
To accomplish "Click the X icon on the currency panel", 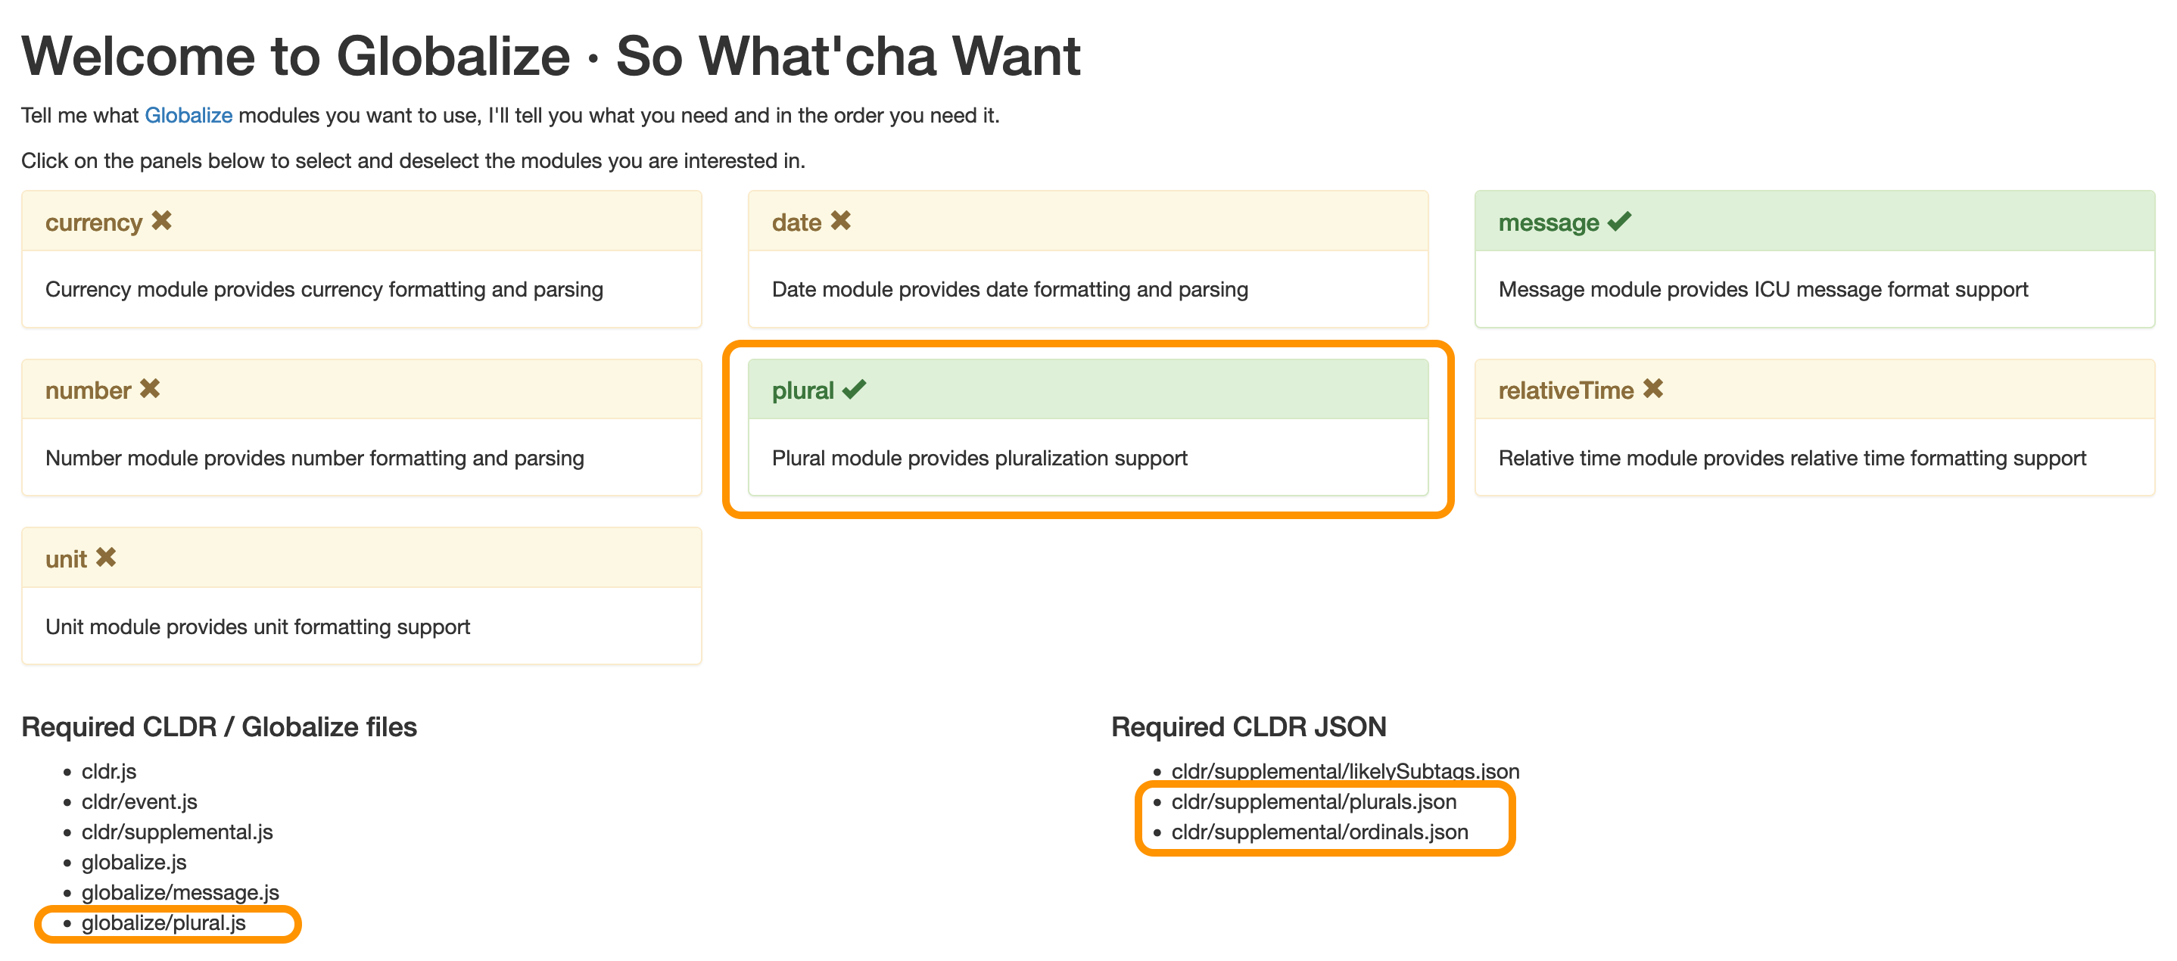I will (x=163, y=221).
